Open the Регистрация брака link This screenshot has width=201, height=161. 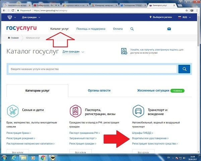(x=18, y=133)
